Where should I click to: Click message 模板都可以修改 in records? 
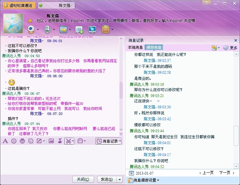click(x=147, y=125)
